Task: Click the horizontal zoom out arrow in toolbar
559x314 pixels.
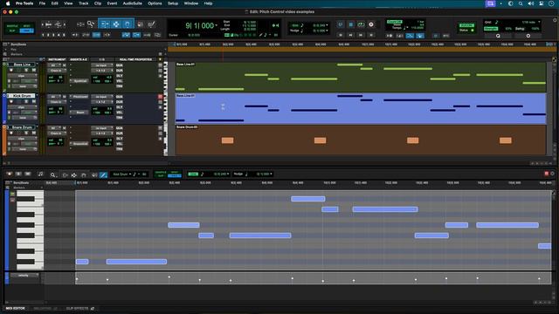Action: [x=43, y=24]
